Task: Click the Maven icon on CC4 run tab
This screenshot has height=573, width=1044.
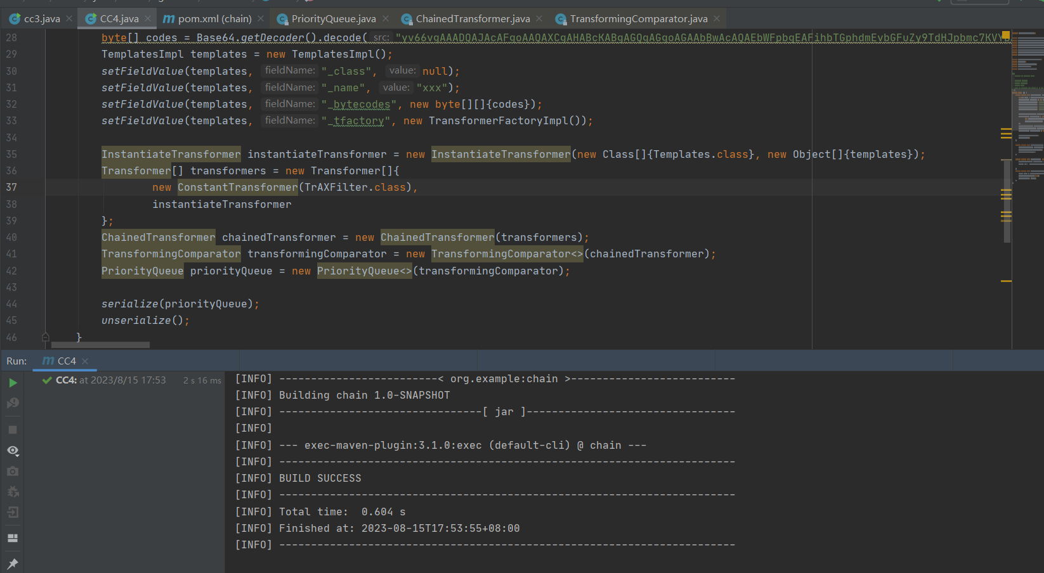Action: (48, 361)
